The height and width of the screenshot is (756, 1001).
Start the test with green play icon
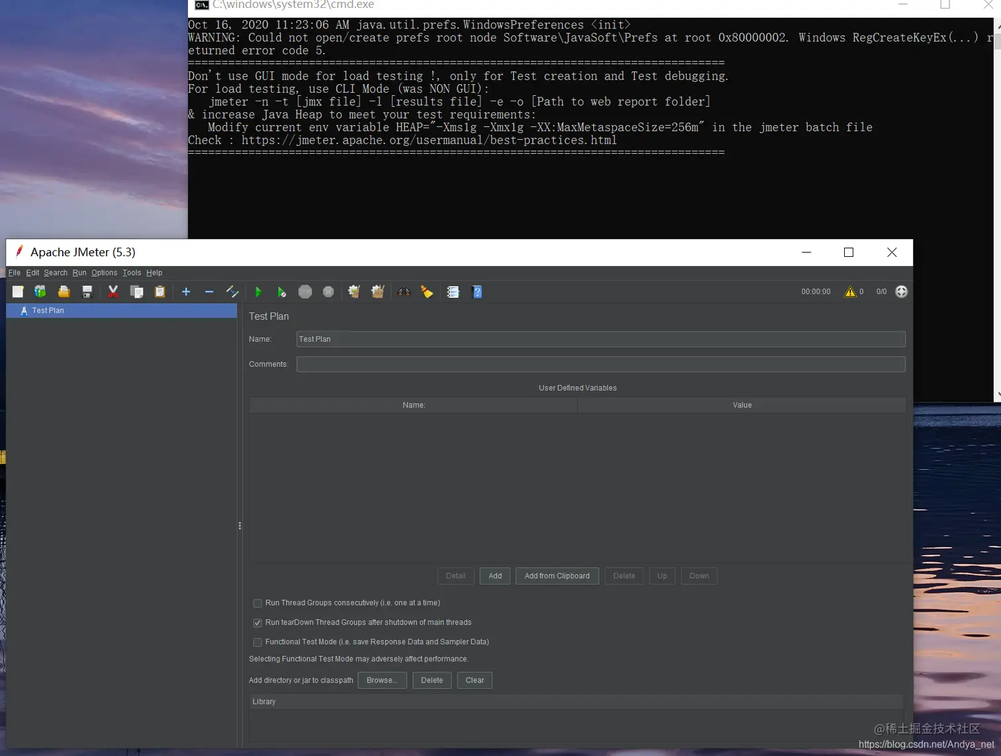tap(258, 292)
